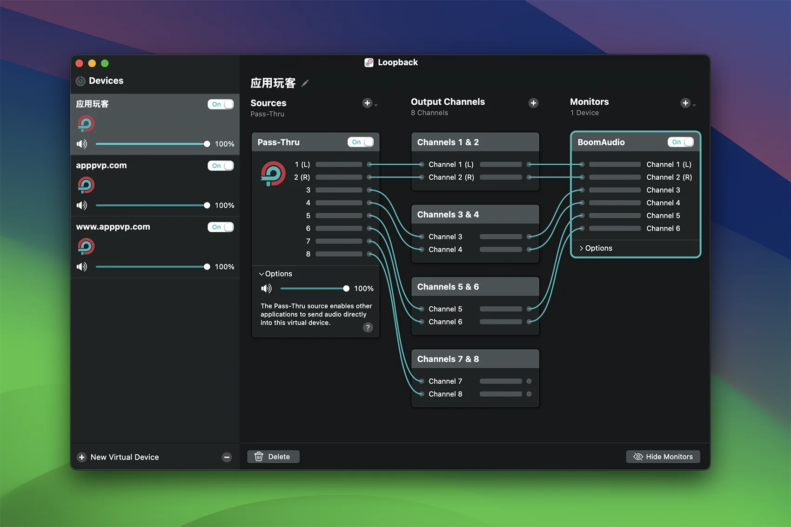
Task: Open Pass-Thru help question mark
Action: (x=368, y=327)
